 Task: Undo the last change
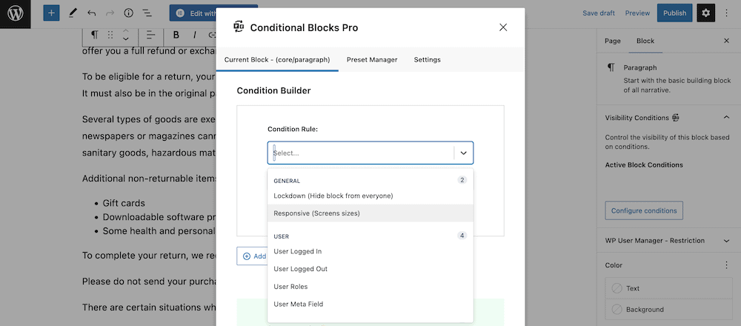(x=92, y=13)
